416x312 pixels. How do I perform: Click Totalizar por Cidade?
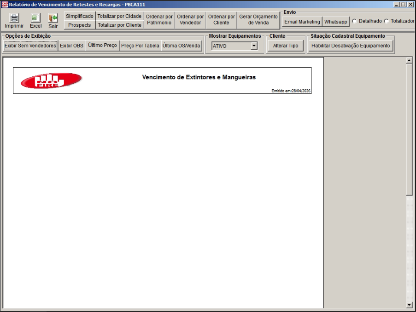click(119, 16)
